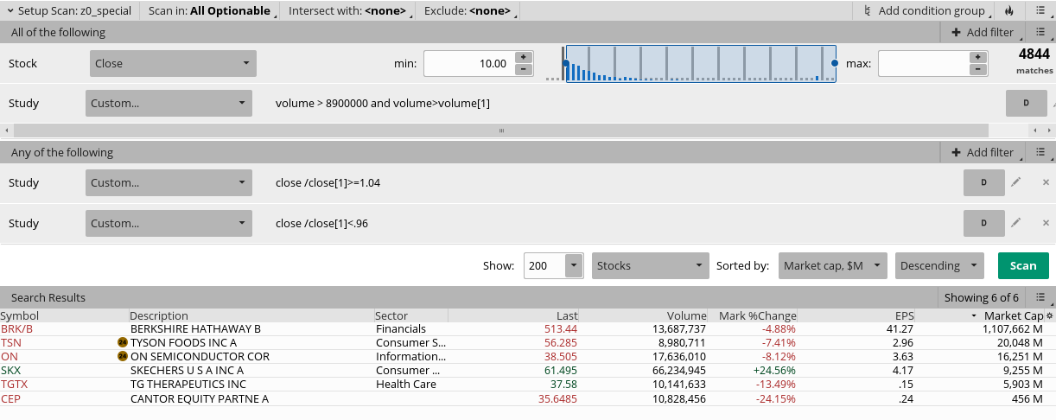The width and height of the screenshot is (1056, 420).
Task: Decrease the min Close value with minus
Action: pyautogui.click(x=523, y=69)
